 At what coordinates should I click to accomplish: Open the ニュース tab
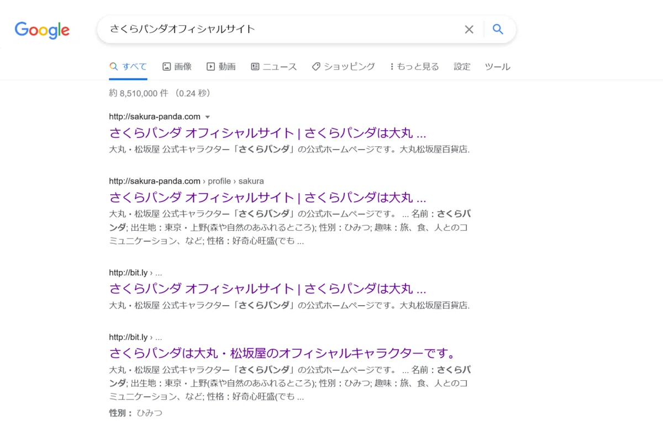click(x=273, y=67)
